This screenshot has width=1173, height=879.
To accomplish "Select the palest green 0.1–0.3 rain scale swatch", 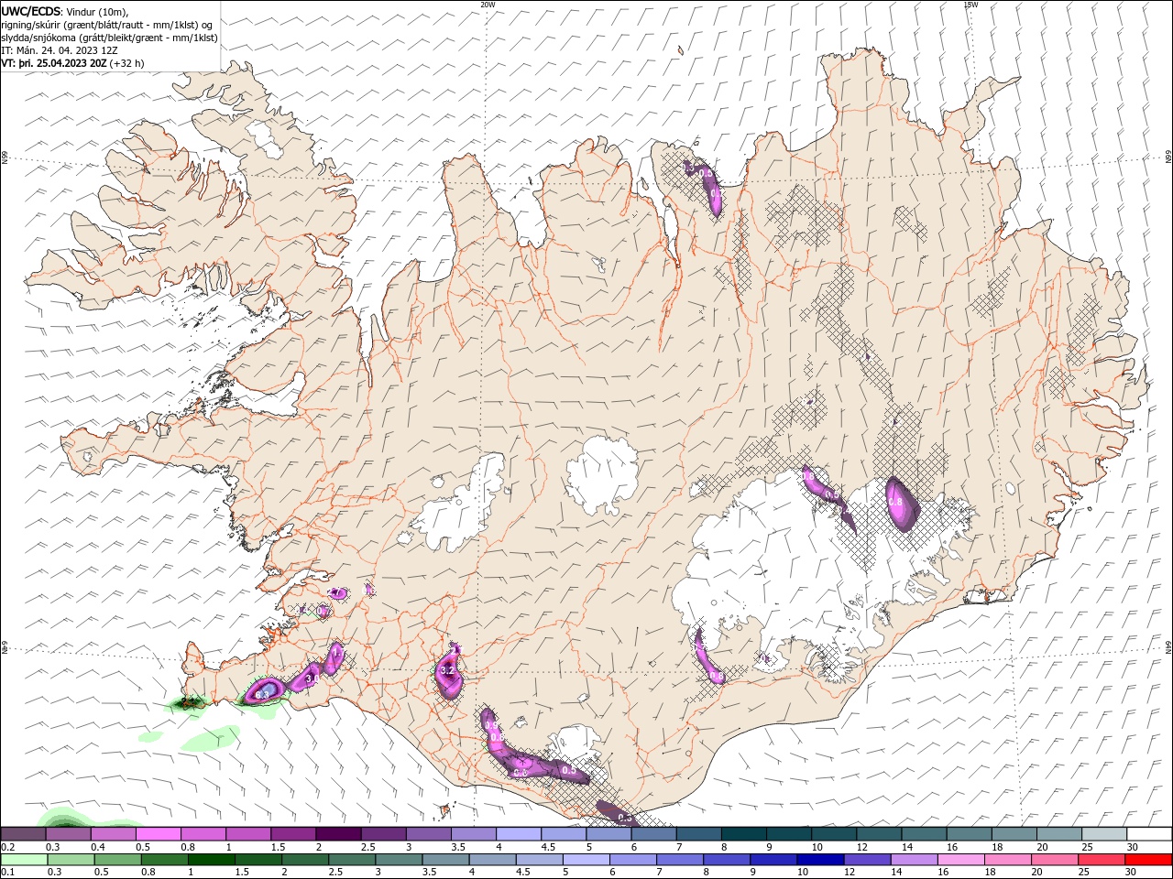I will (x=23, y=860).
